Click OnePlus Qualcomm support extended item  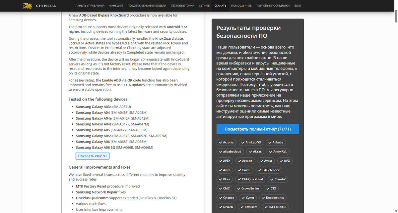[x=126, y=198]
